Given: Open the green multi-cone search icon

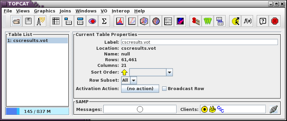Looking at the screenshot, I should click(x=207, y=21).
